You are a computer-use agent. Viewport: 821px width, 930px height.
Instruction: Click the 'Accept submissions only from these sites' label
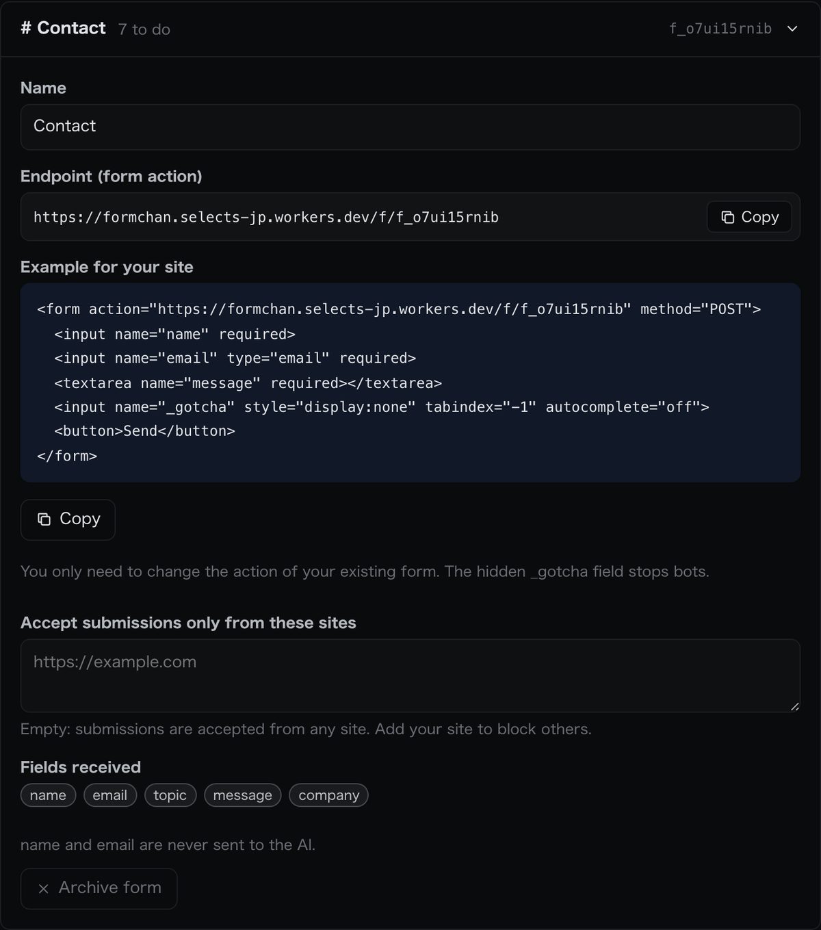(x=188, y=623)
